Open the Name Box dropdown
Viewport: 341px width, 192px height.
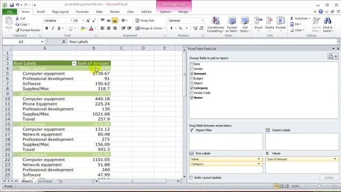coord(42,42)
